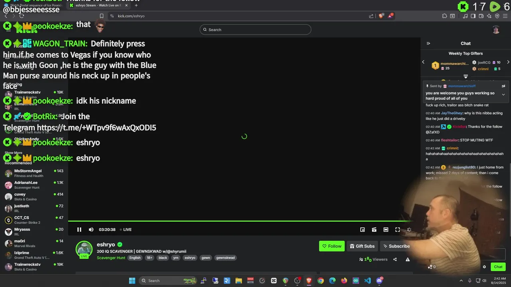Open Gift Subs for eshryo

coord(362,246)
